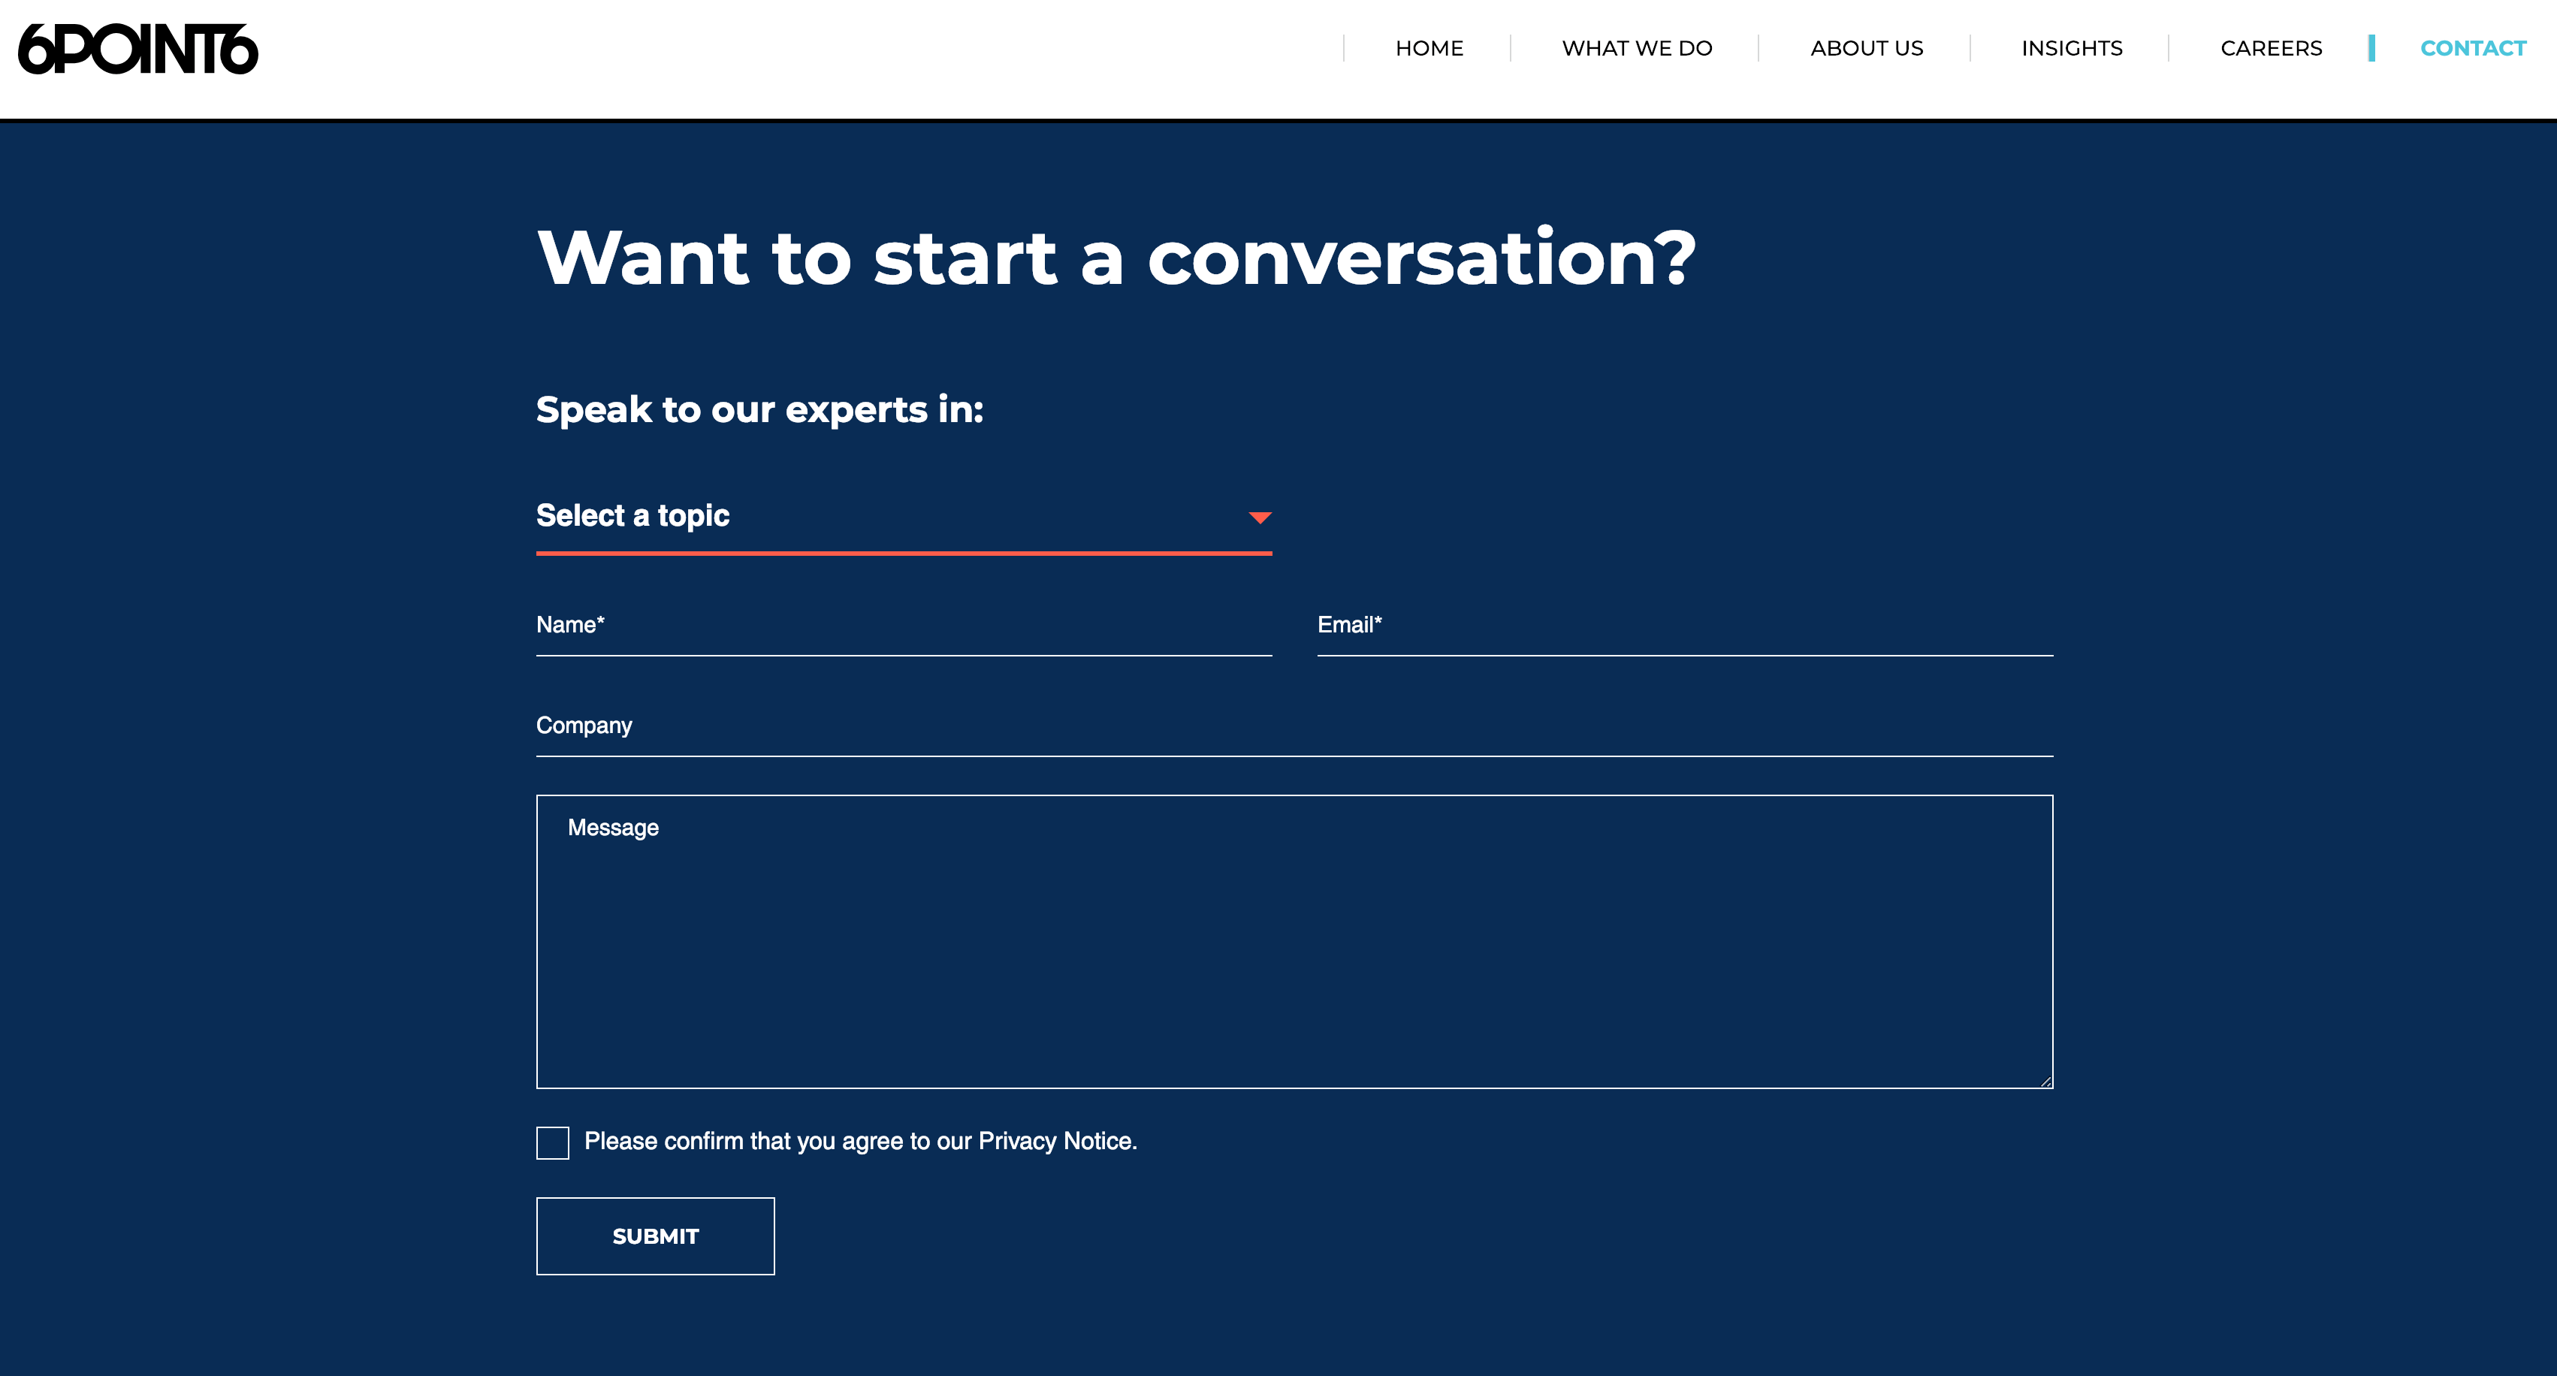This screenshot has width=2557, height=1376.
Task: Go to the Home menu item
Action: [1429, 47]
